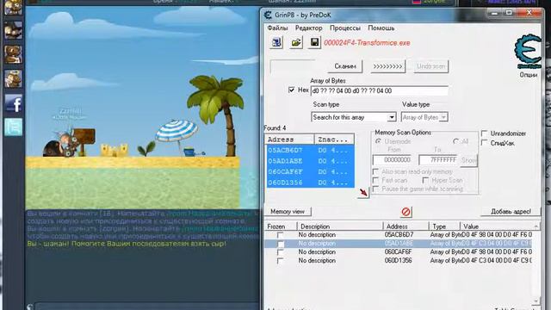
Task: Open the Редактор menu
Action: coord(308,28)
